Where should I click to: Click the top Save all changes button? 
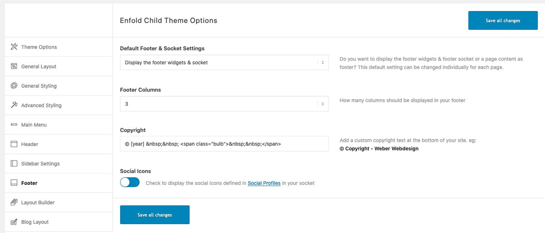click(503, 20)
